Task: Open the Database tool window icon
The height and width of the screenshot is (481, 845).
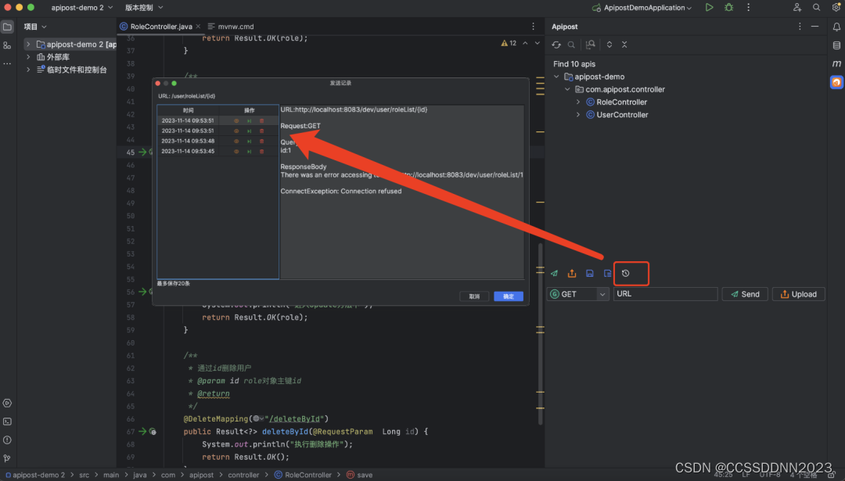Action: 836,46
